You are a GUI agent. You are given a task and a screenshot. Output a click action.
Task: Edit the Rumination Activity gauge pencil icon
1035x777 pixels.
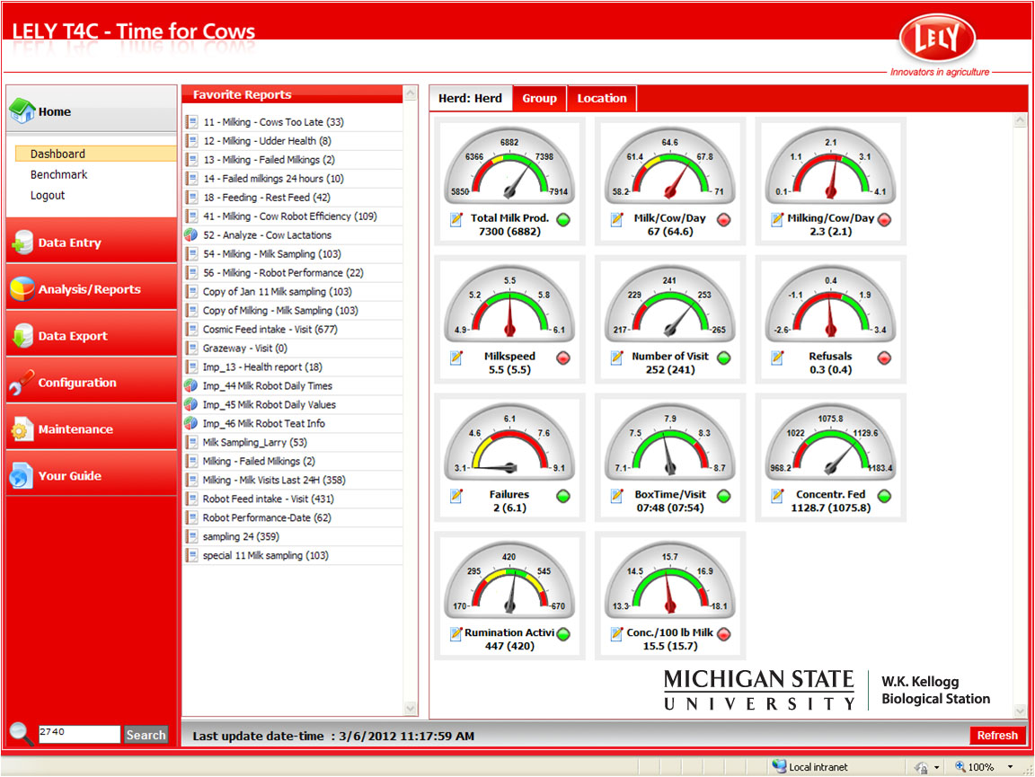click(456, 634)
